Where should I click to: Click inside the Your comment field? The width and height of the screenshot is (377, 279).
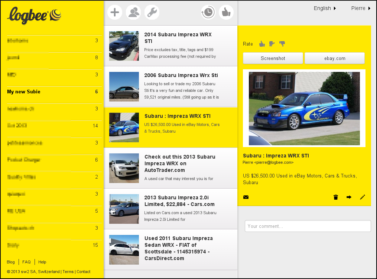(308, 226)
